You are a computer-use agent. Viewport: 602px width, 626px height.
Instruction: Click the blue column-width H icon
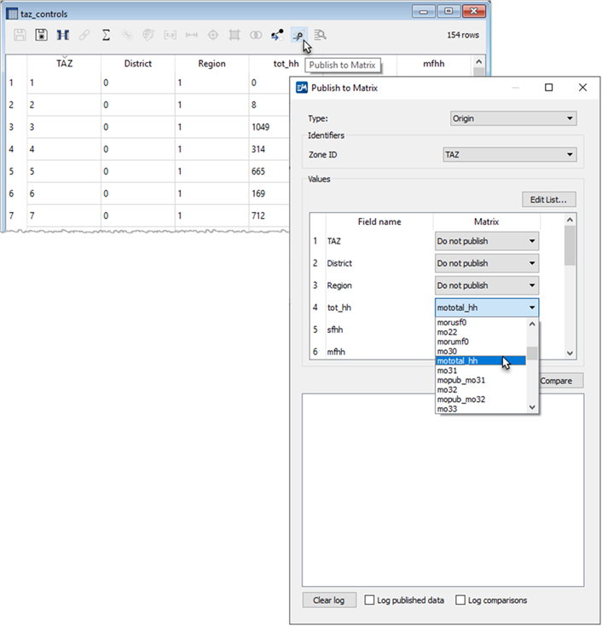(x=63, y=35)
